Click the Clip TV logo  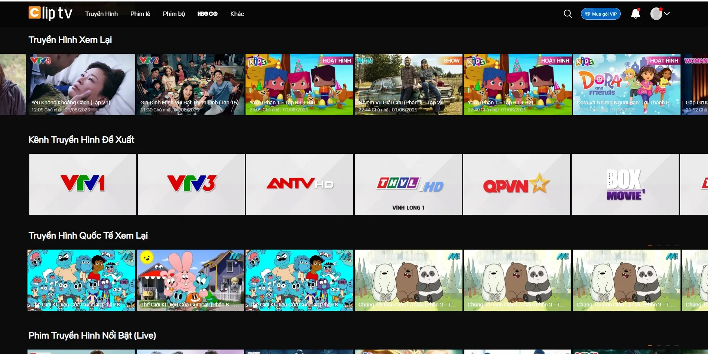click(x=50, y=13)
